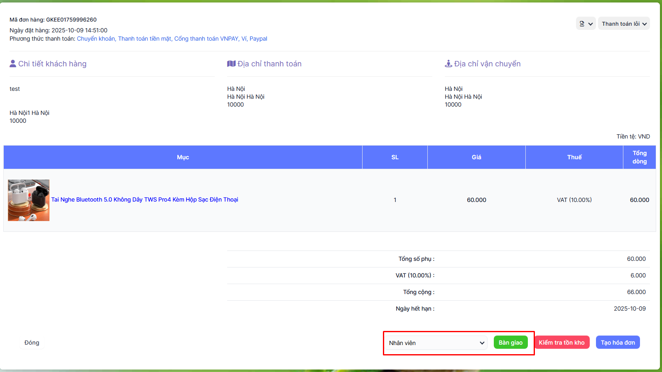The width and height of the screenshot is (662, 372).
Task: Click the earbuds product thumbnail
Action: (29, 200)
